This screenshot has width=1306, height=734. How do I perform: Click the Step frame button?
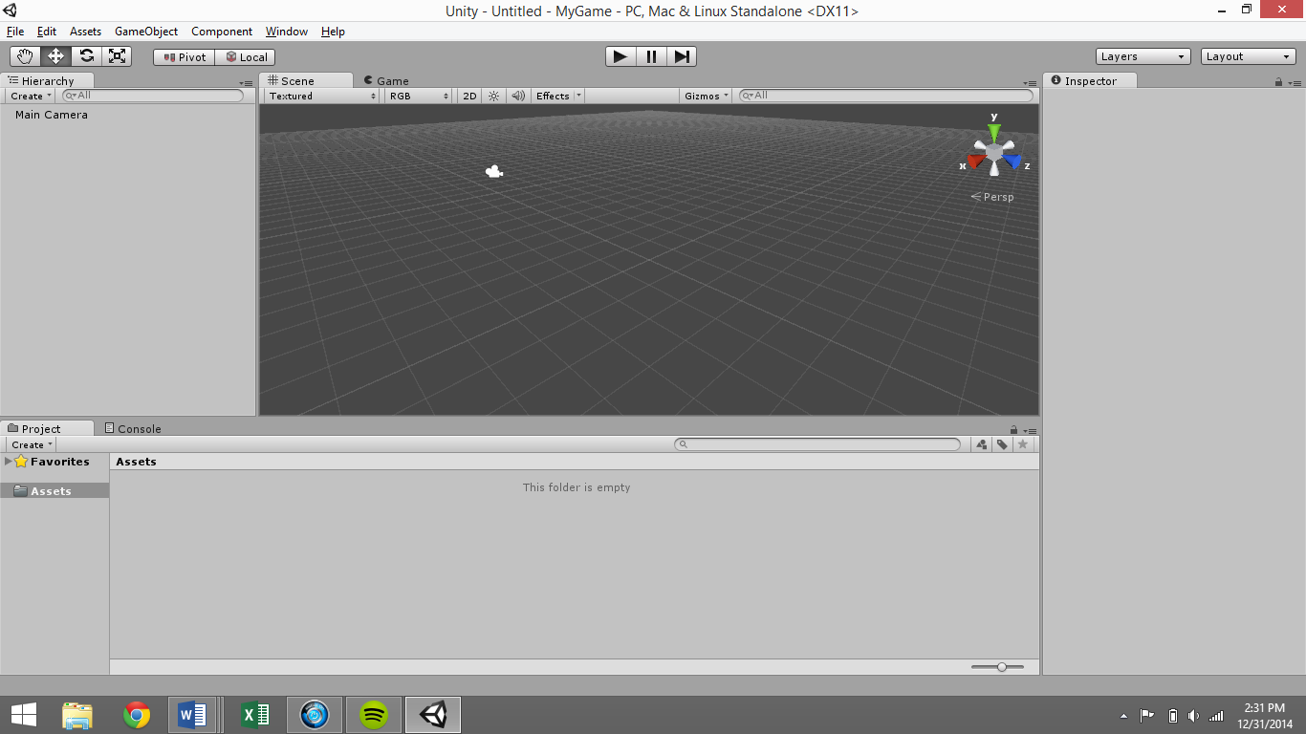[x=682, y=56]
